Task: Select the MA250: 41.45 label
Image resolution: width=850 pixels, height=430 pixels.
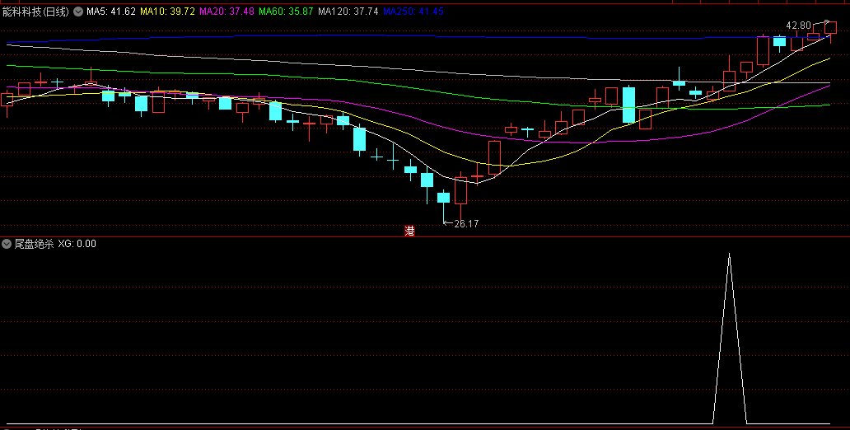Action: pyautogui.click(x=413, y=12)
